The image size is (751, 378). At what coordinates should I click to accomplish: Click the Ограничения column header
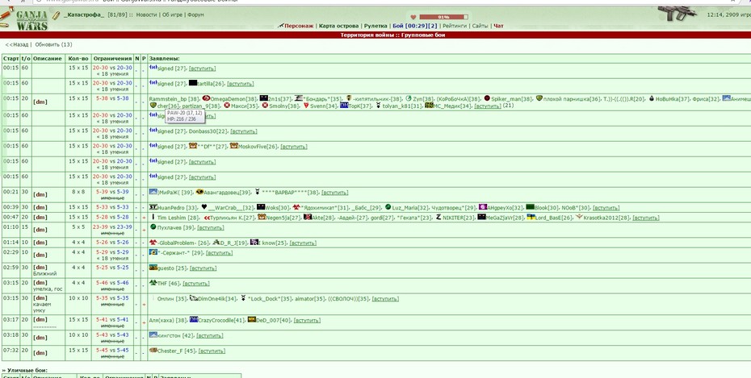[x=112, y=58]
